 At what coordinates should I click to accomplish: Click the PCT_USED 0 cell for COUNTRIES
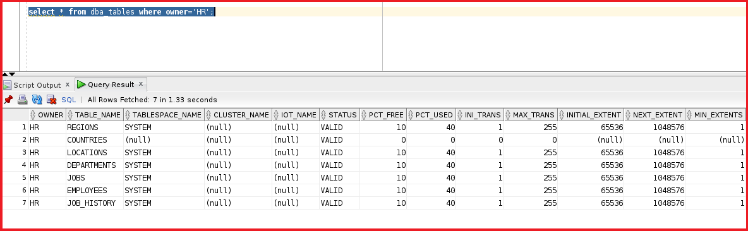pyautogui.click(x=431, y=140)
